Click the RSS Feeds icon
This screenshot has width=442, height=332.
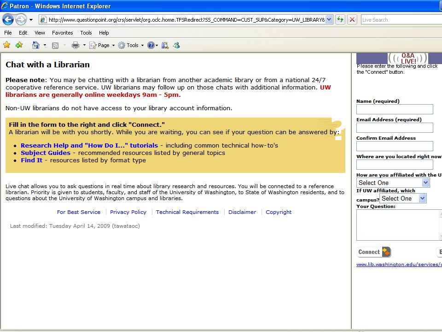[x=55, y=46]
